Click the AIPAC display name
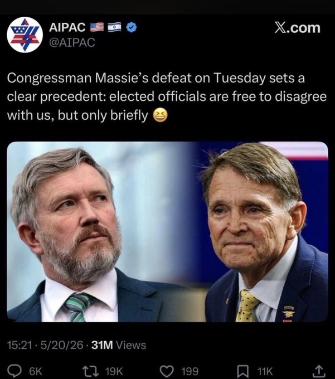335x379 pixels. [67, 27]
